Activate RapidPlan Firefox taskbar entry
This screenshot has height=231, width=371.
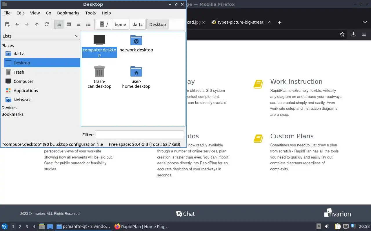[x=141, y=227]
